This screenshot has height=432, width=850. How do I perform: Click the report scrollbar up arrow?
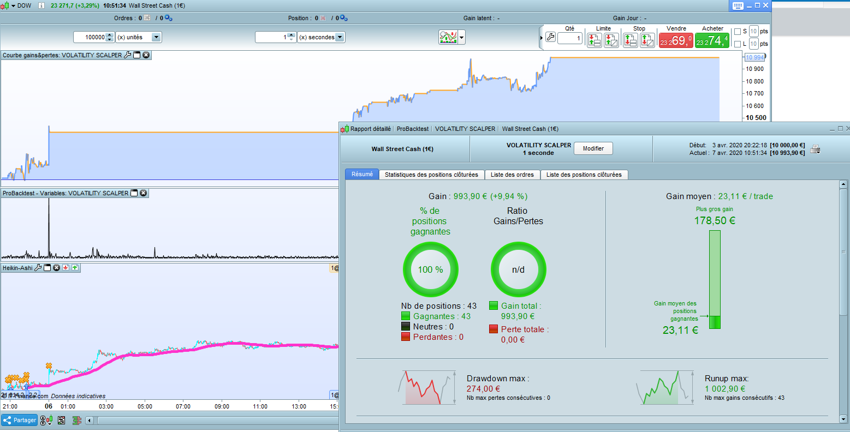843,185
